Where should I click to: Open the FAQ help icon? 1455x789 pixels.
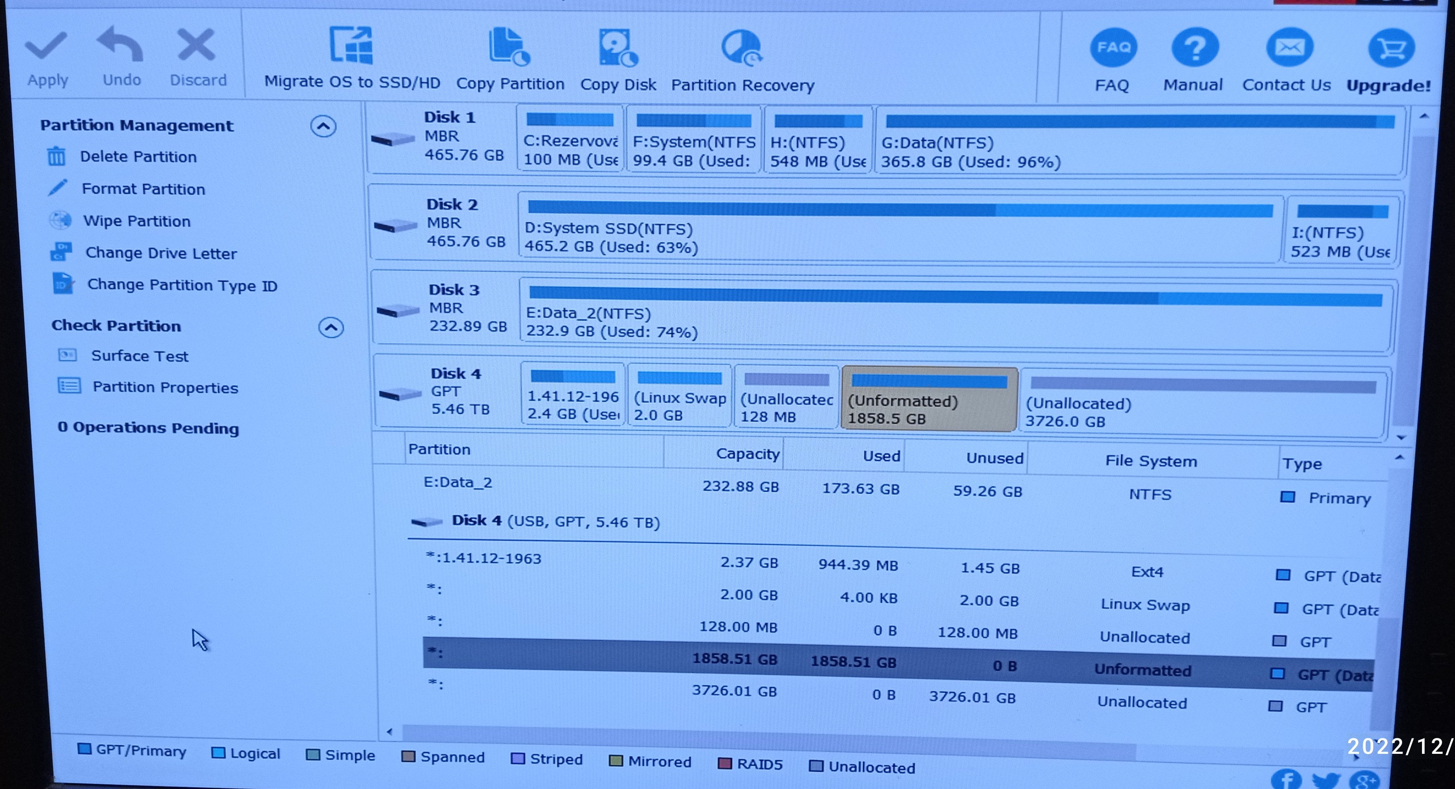click(x=1112, y=48)
